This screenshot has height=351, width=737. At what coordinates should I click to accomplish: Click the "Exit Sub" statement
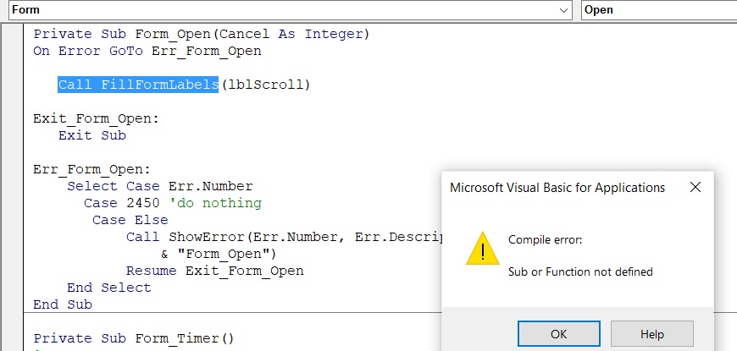click(x=92, y=135)
